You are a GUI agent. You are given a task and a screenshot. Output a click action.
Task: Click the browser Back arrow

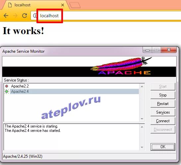pyautogui.click(x=6, y=16)
